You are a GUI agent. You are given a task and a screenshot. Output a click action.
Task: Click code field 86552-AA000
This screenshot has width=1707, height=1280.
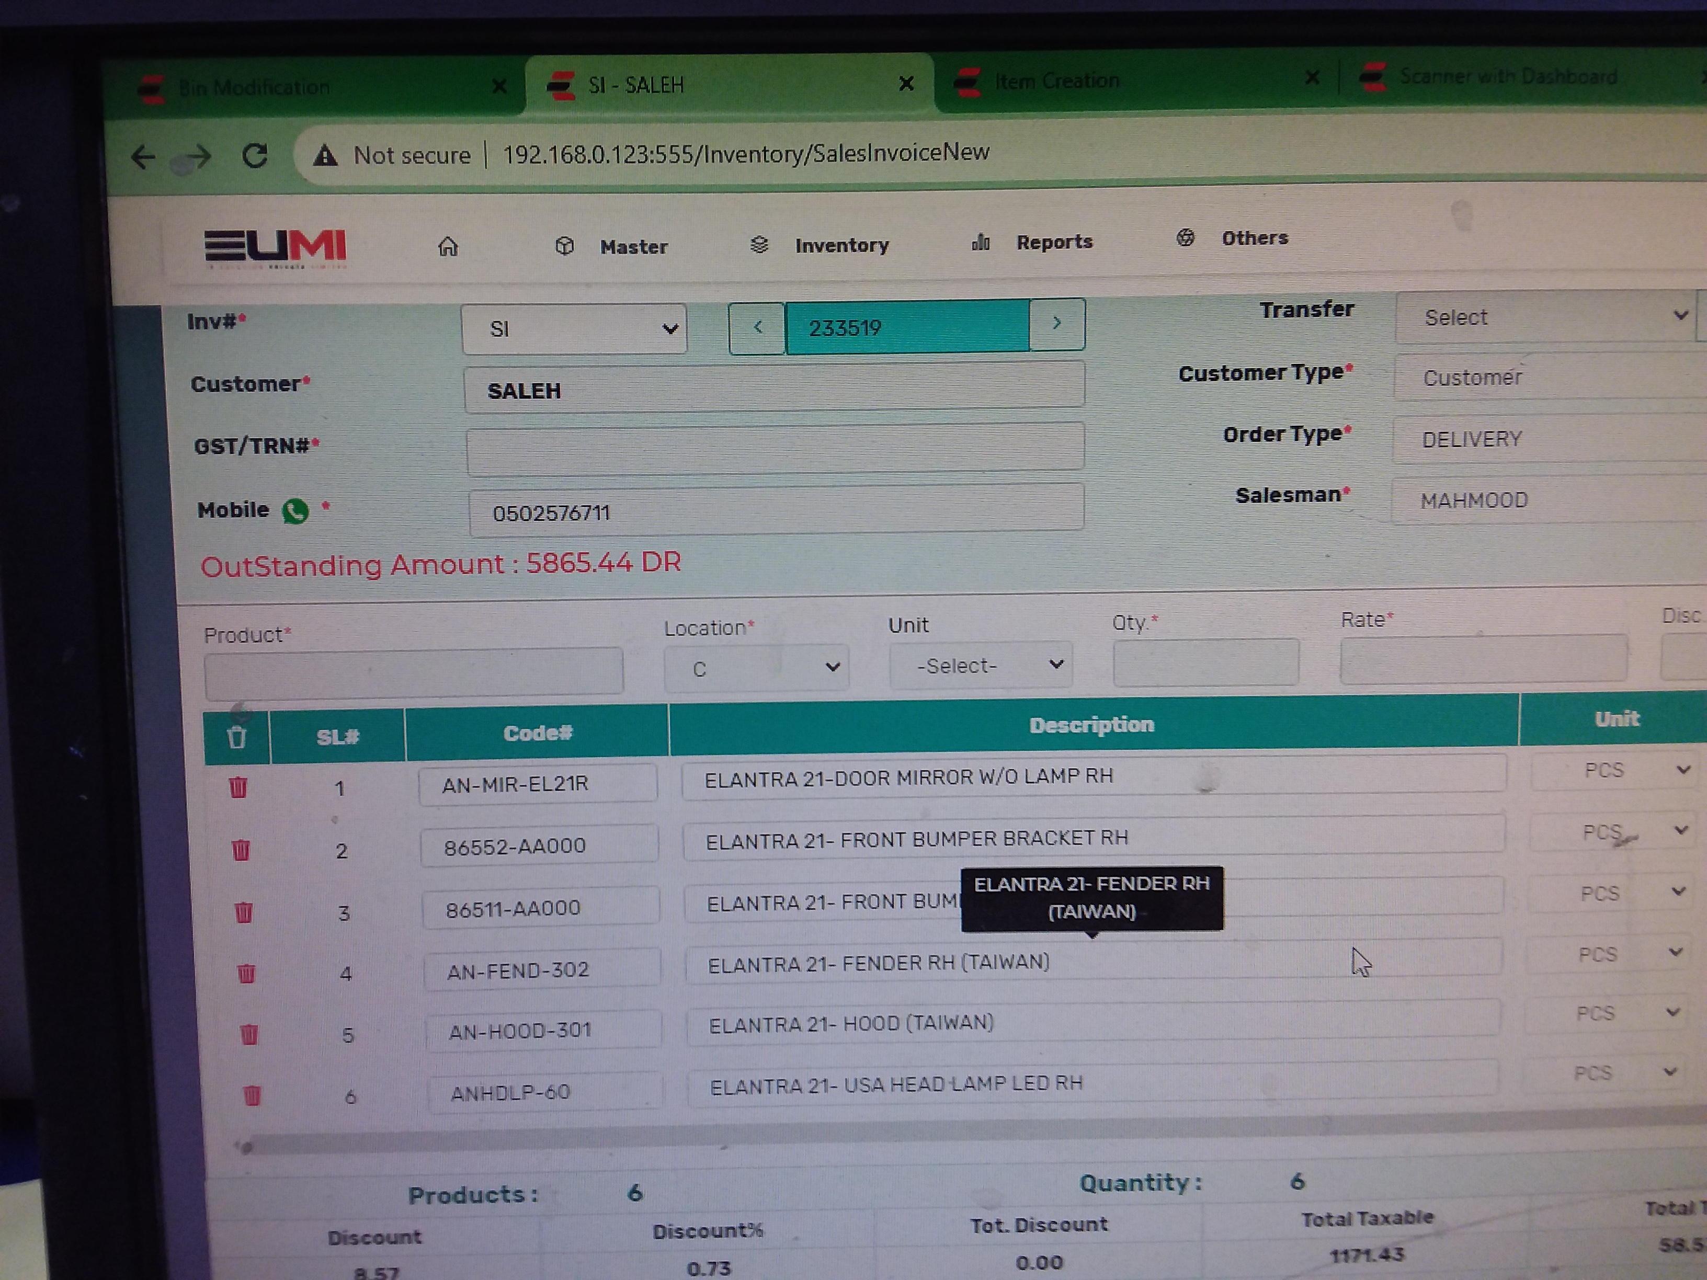click(539, 847)
